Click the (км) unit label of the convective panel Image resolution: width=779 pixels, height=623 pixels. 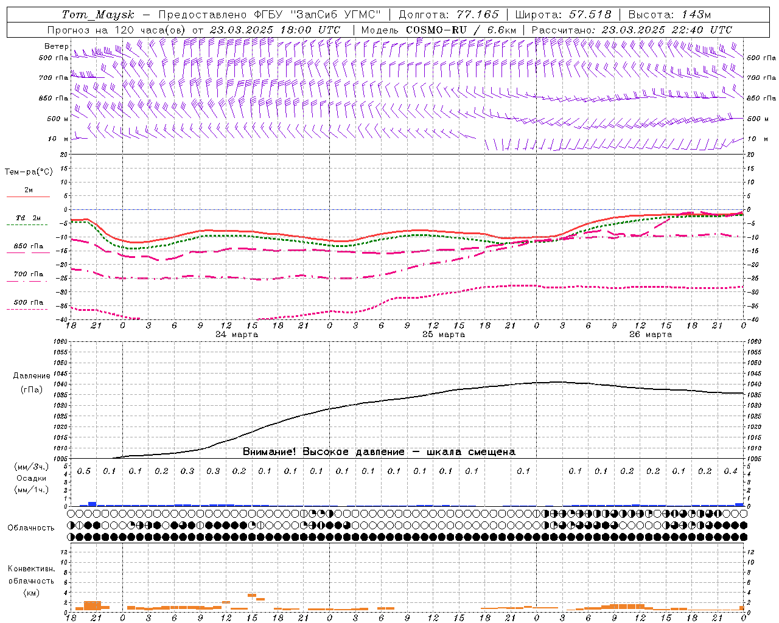coord(31,593)
